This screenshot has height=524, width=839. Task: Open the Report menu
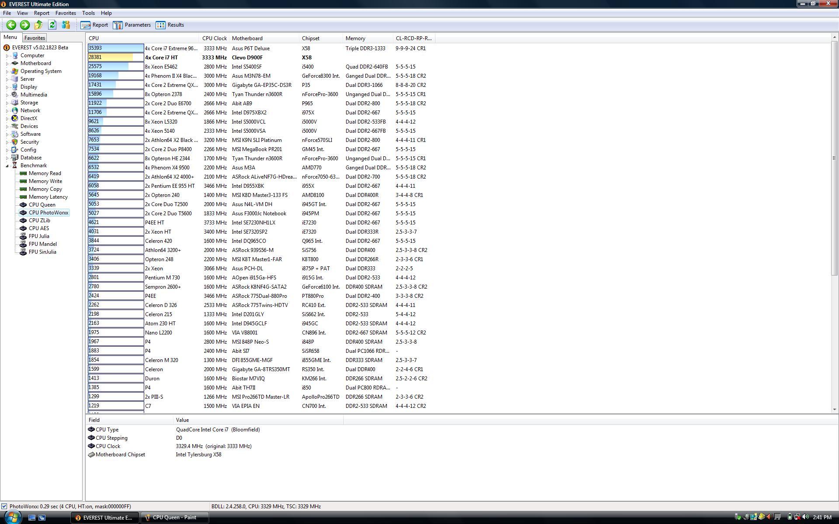click(x=42, y=13)
